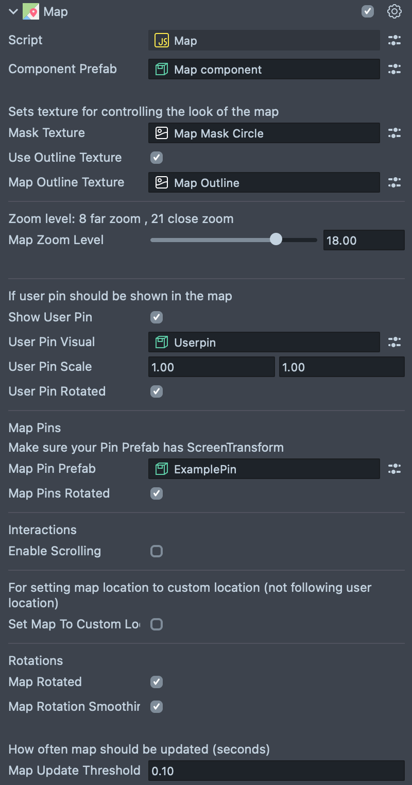This screenshot has height=785, width=412.
Task: Uncheck Use Outline Texture
Action: click(x=157, y=158)
